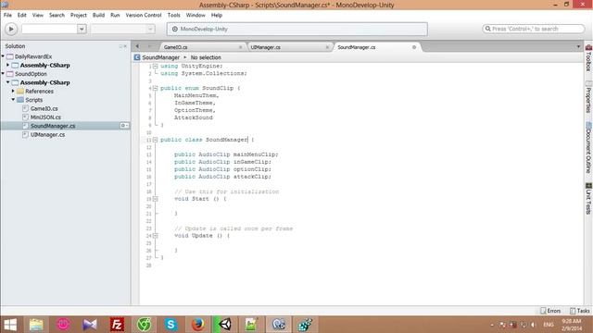The image size is (593, 333).
Task: Open Firefox from the taskbar
Action: [x=197, y=325]
